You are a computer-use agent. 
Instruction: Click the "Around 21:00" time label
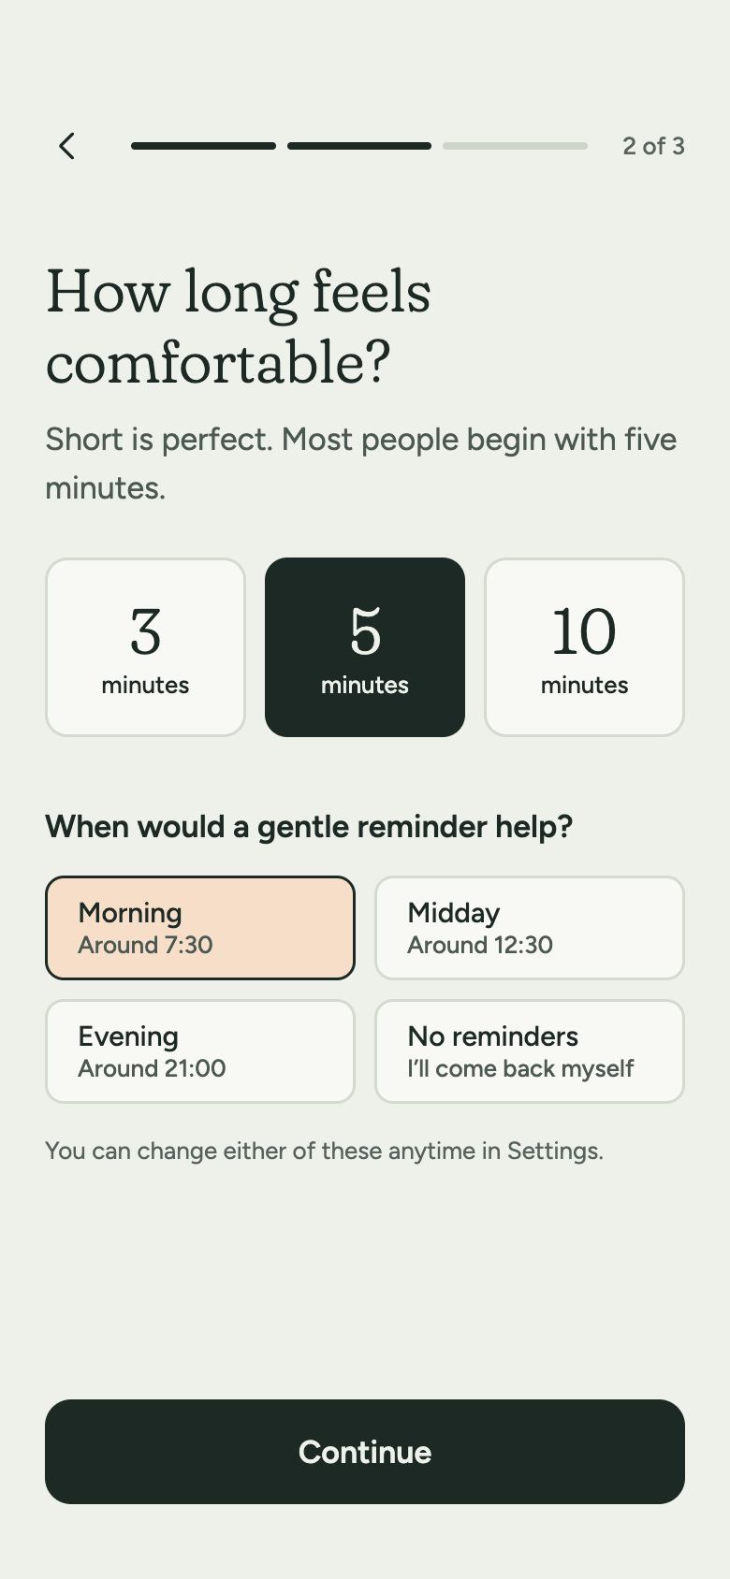[x=152, y=1068]
